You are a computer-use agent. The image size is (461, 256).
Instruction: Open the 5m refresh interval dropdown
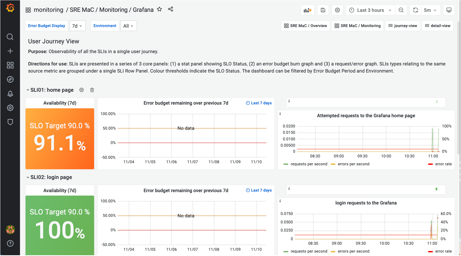430,10
